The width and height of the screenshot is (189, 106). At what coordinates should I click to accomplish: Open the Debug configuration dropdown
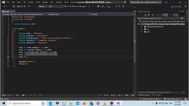click(43, 6)
